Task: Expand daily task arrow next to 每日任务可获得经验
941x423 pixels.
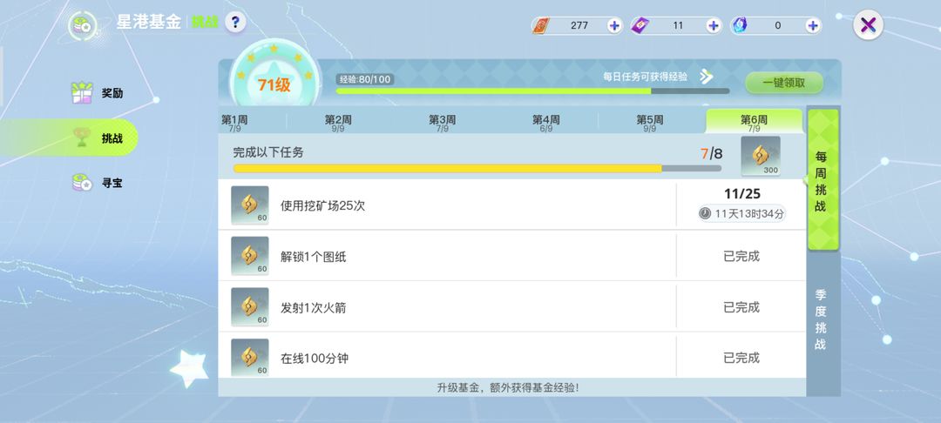Action: 707,77
